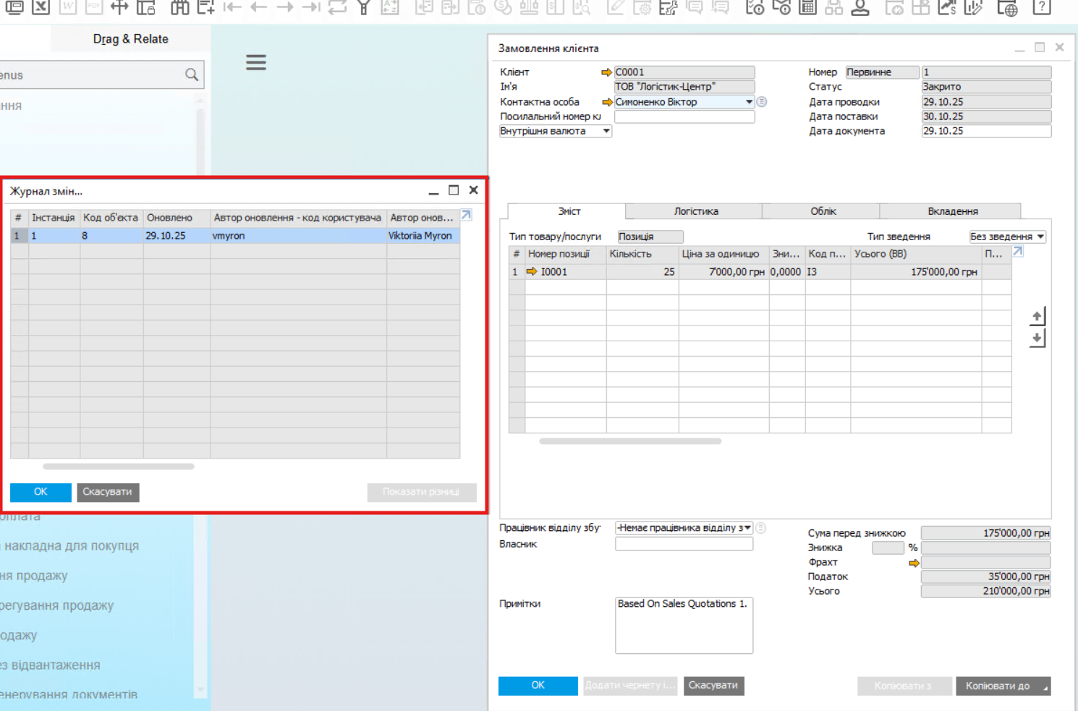Viewport: 1078px width, 711px height.
Task: Open the calculator icon in the toolbar
Action: 807,7
